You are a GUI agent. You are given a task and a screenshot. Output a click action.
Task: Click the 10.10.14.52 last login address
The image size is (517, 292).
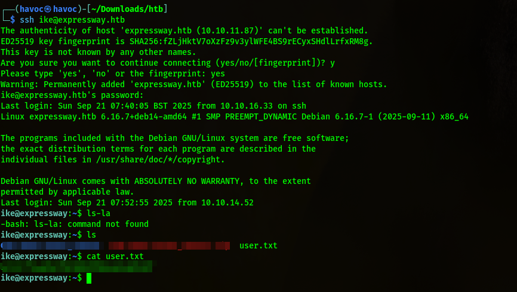227,202
